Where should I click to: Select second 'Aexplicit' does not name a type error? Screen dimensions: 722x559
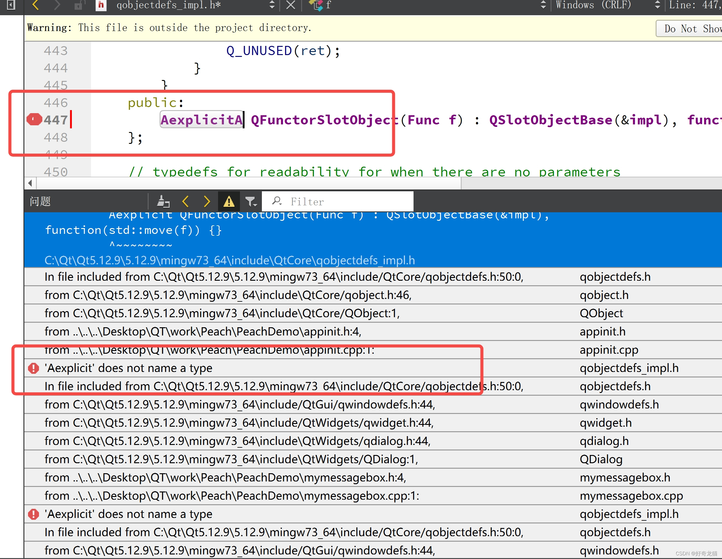[x=373, y=514]
